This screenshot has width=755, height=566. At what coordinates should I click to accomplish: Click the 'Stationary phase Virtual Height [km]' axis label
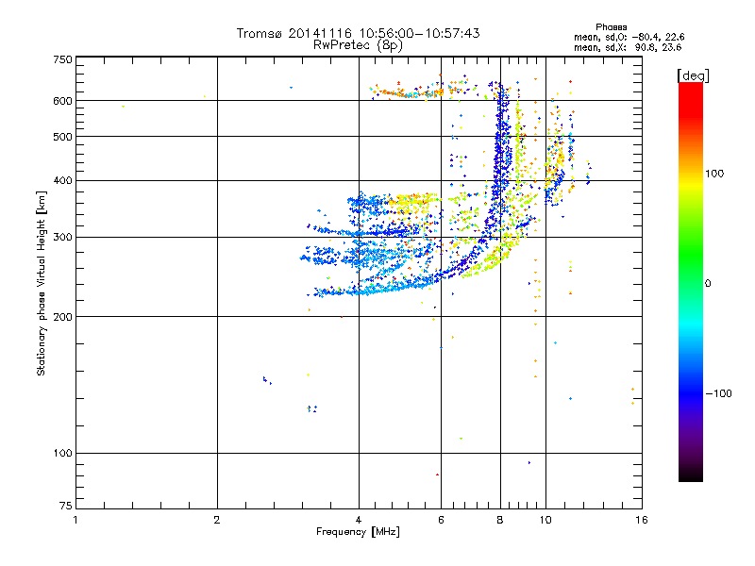coord(42,283)
